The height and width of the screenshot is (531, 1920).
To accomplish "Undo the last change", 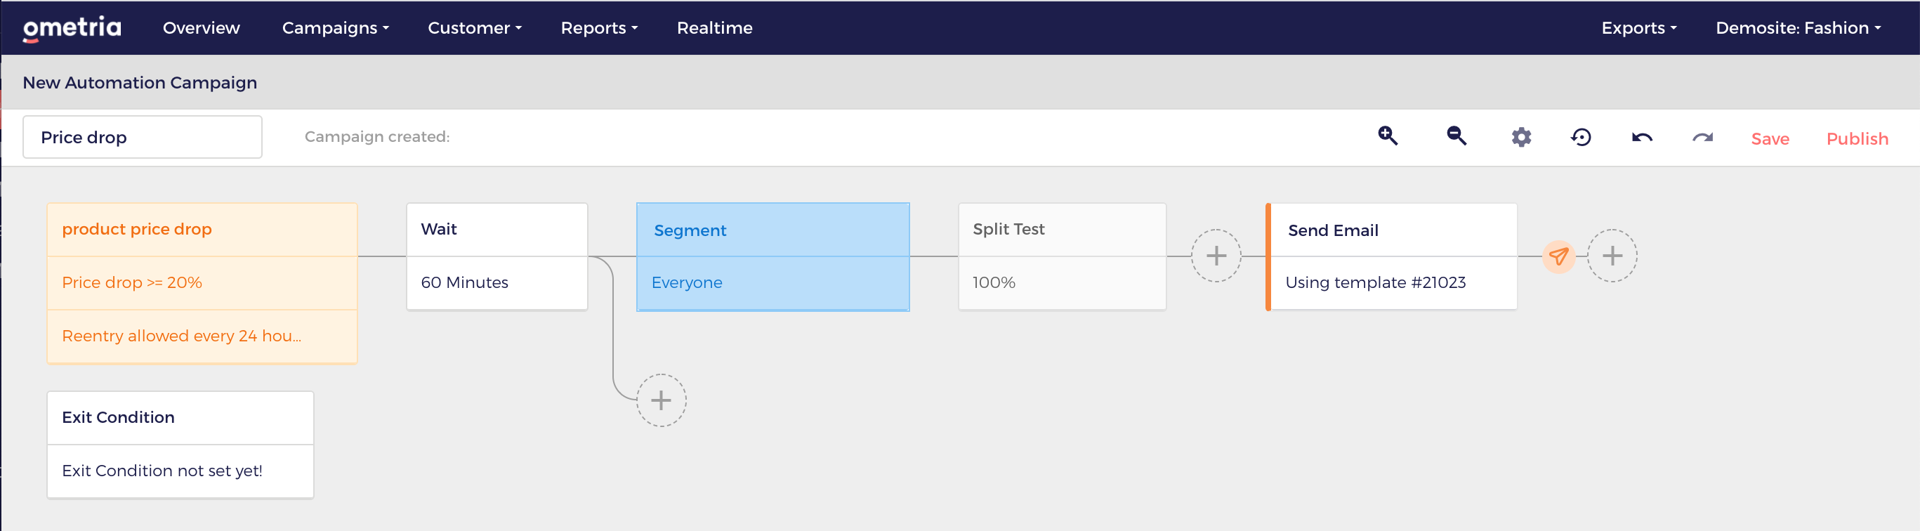I will tap(1641, 138).
